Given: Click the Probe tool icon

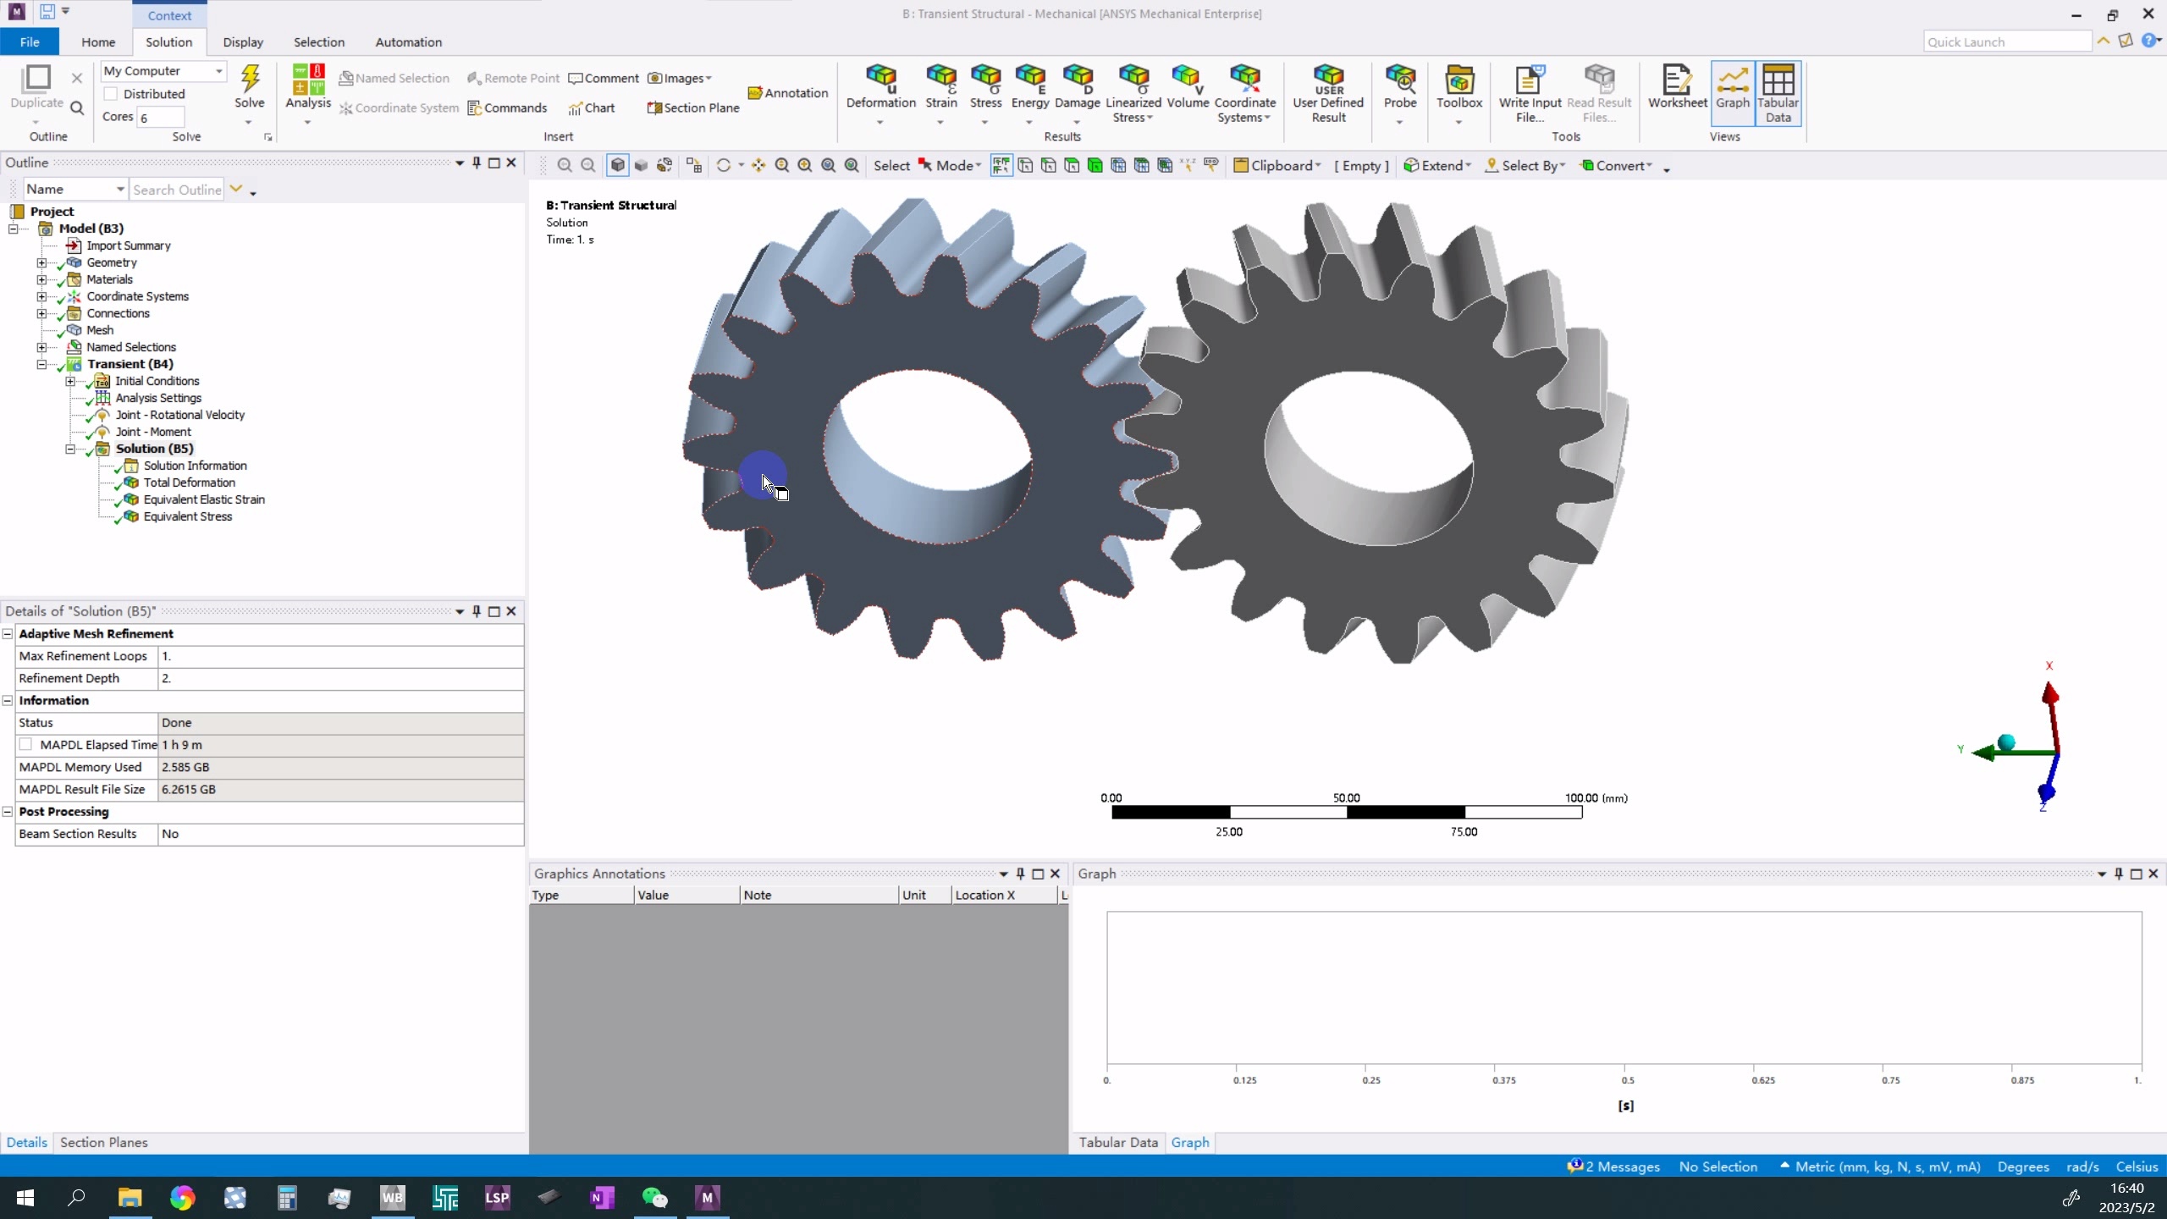Looking at the screenshot, I should click(x=1399, y=80).
